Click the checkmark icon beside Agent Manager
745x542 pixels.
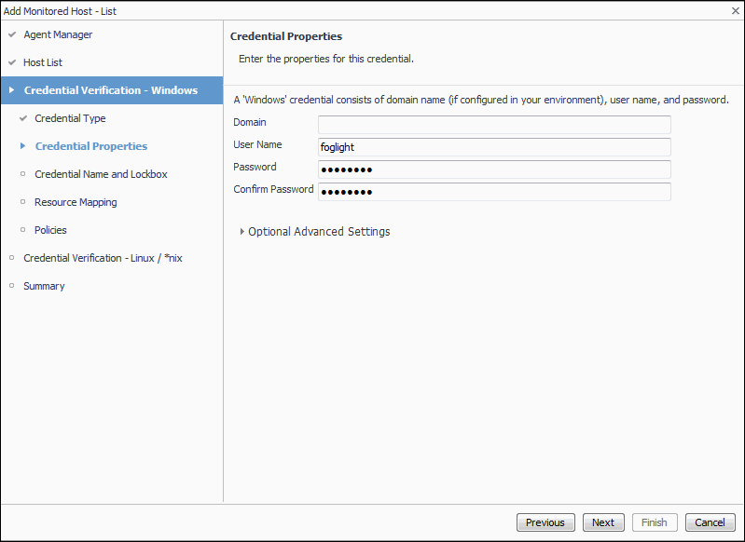12,35
